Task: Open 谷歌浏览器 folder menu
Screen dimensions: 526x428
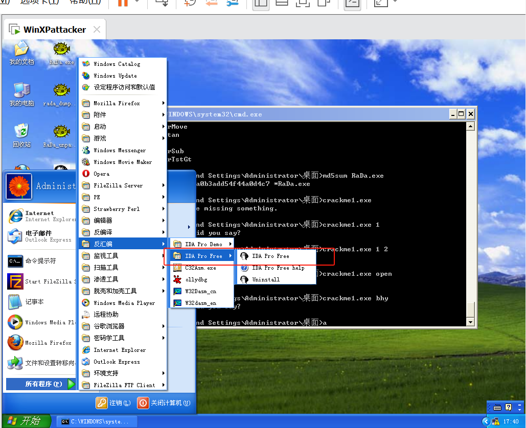Action: point(123,326)
